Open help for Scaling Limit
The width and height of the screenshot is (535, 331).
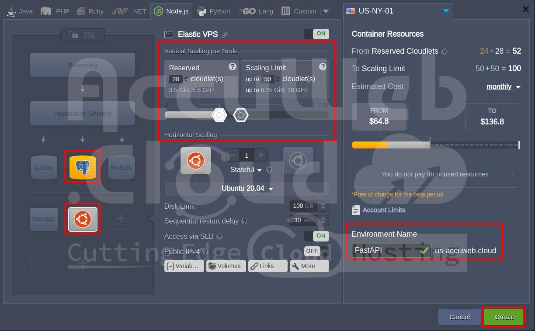coord(323,67)
